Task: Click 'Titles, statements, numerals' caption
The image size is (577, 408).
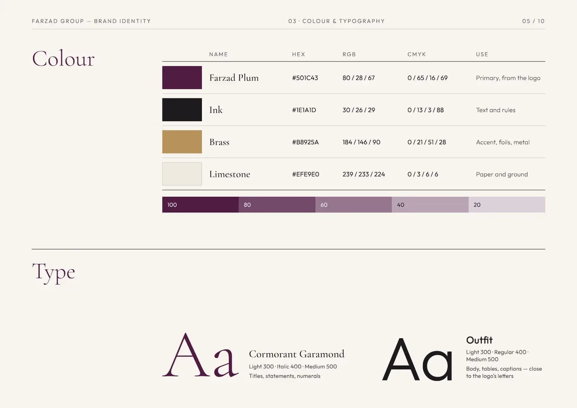Action: (285, 376)
